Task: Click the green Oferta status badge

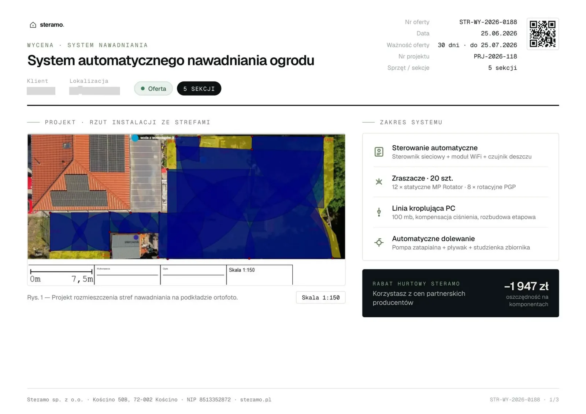Action: 153,89
